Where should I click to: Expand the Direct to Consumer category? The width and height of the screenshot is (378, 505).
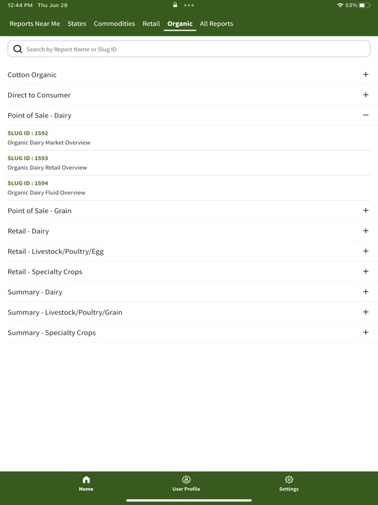[x=366, y=95]
